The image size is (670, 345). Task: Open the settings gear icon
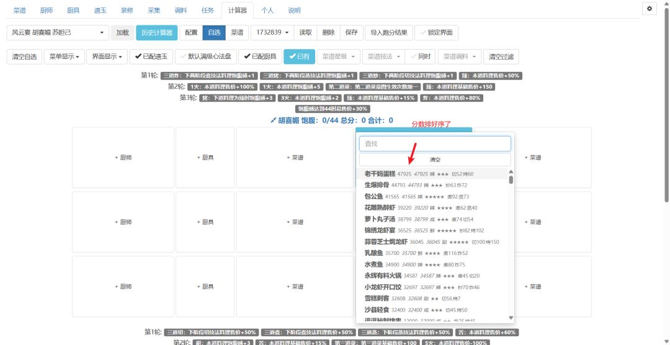[x=650, y=9]
